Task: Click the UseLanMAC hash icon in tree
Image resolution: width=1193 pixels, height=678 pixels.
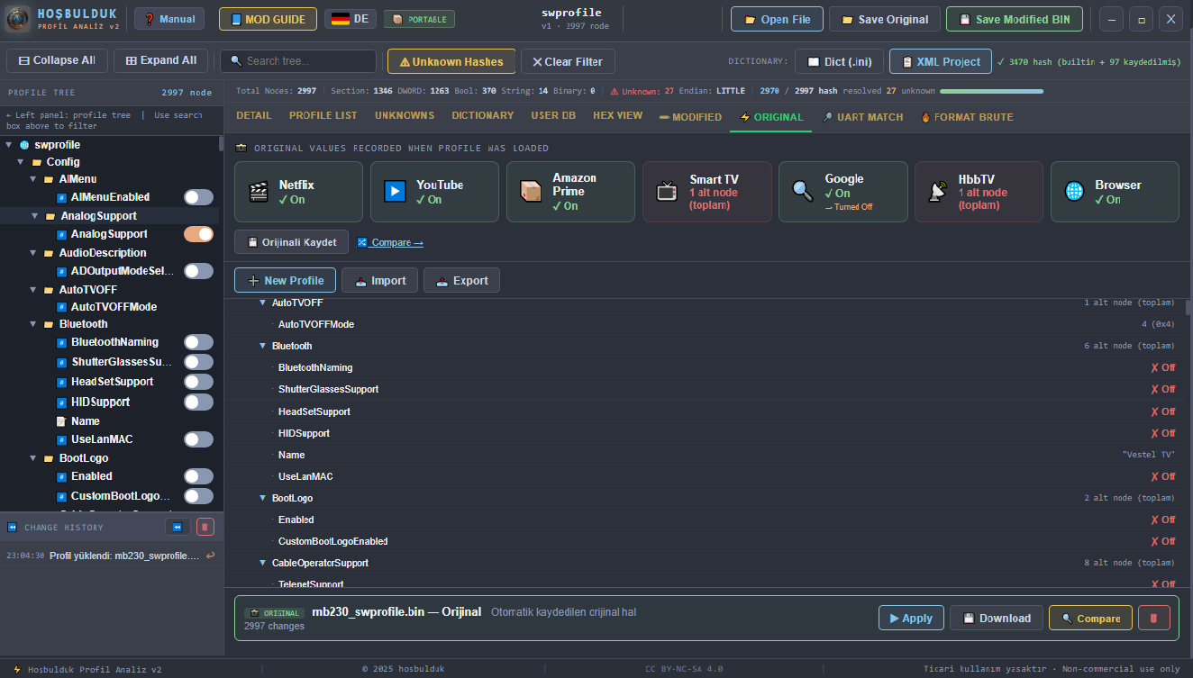Action: 61,439
